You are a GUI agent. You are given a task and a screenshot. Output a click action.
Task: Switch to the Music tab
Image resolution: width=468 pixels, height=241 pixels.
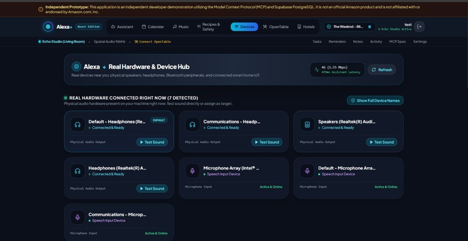pos(181,27)
